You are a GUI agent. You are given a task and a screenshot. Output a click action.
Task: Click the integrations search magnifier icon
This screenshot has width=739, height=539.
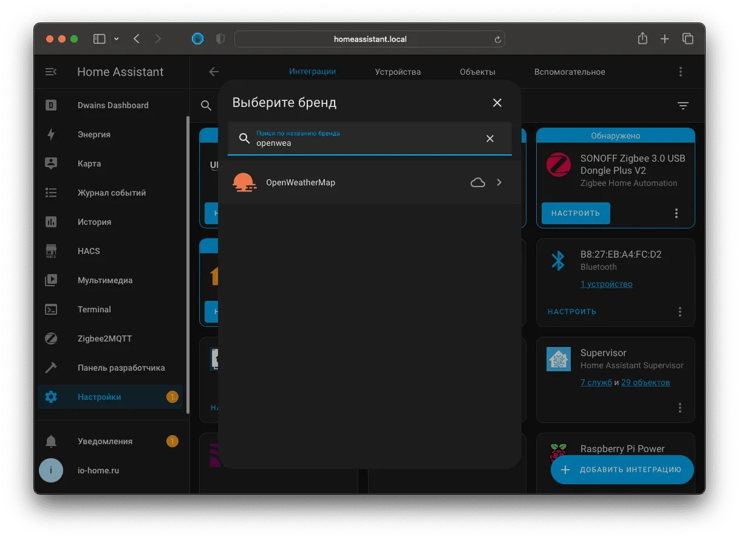pyautogui.click(x=206, y=106)
